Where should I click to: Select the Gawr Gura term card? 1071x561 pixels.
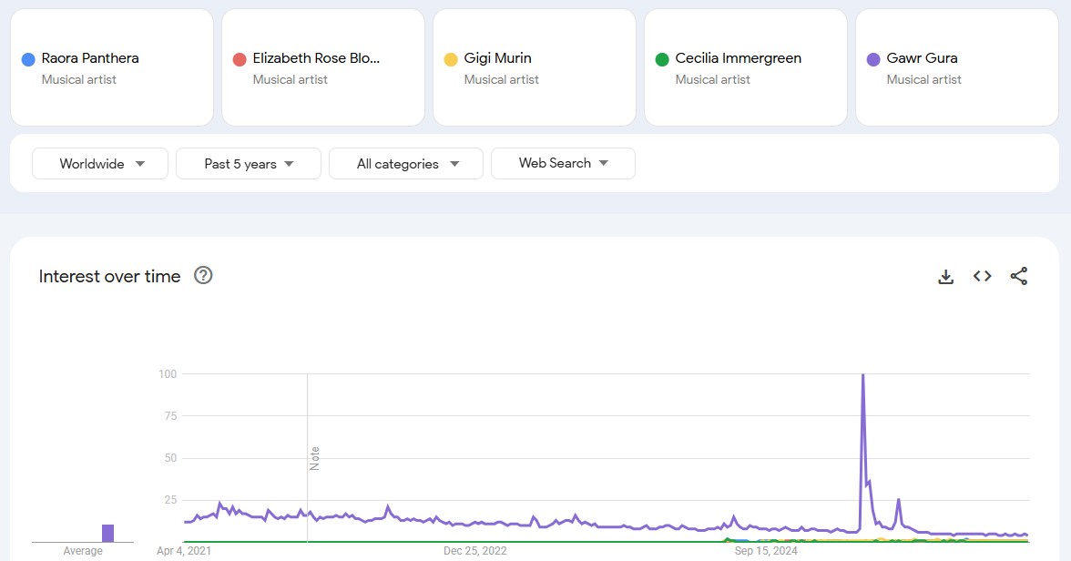pos(956,67)
